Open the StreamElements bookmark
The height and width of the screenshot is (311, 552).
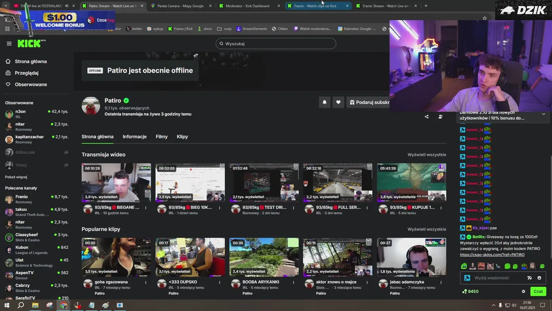tap(252, 29)
